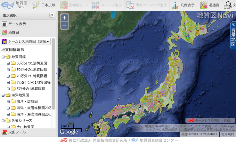Image resolution: width=236 pixels, height=143 pixels.
Task: Click the データ表示 layers icon
Action: pyautogui.click(x=4, y=24)
